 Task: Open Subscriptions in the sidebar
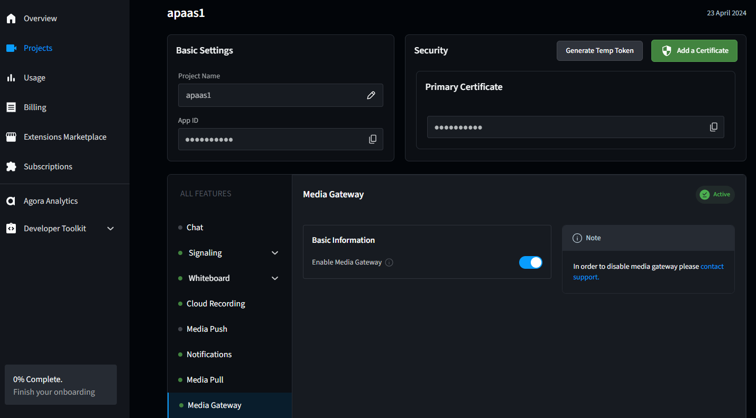click(x=48, y=167)
